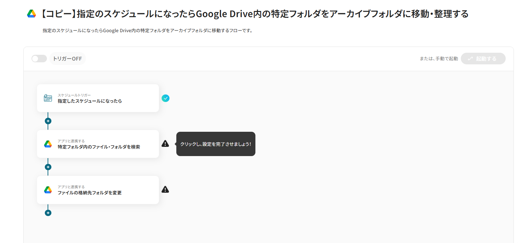This screenshot has width=518, height=243.
Task: Click the 起動する manual start button
Action: click(483, 59)
